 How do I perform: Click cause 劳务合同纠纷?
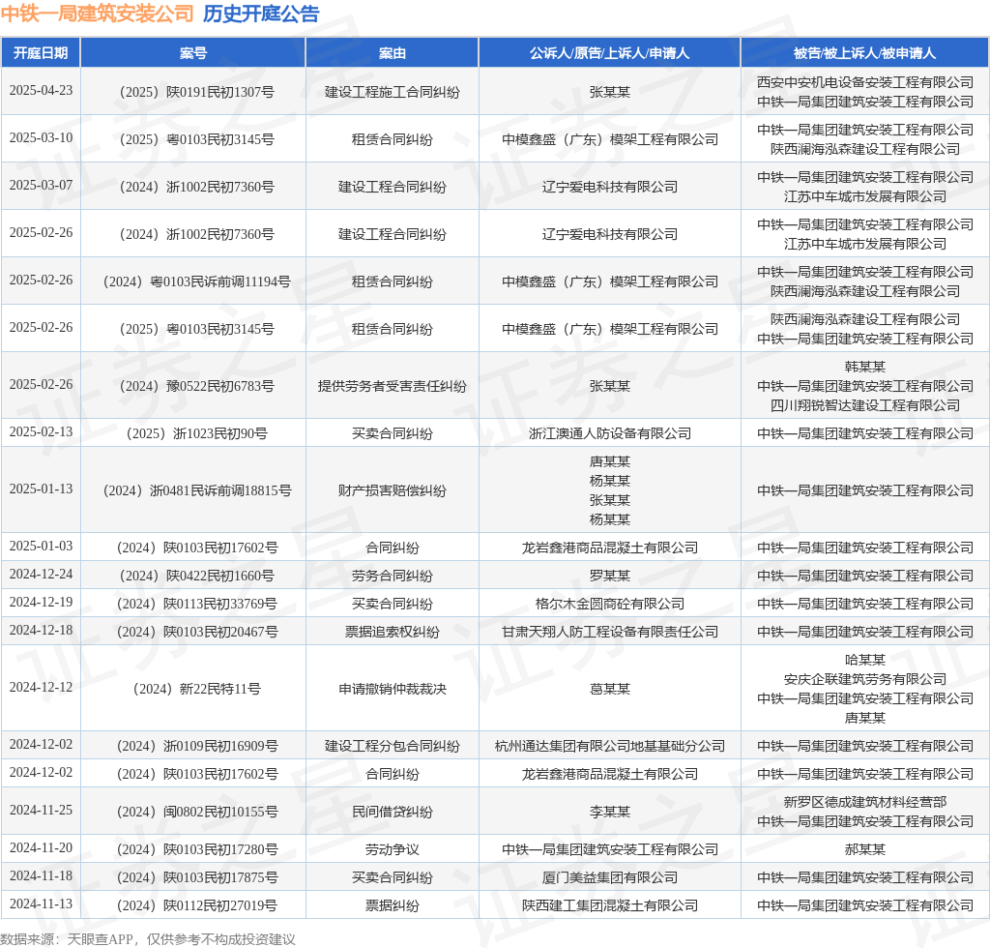coord(393,576)
